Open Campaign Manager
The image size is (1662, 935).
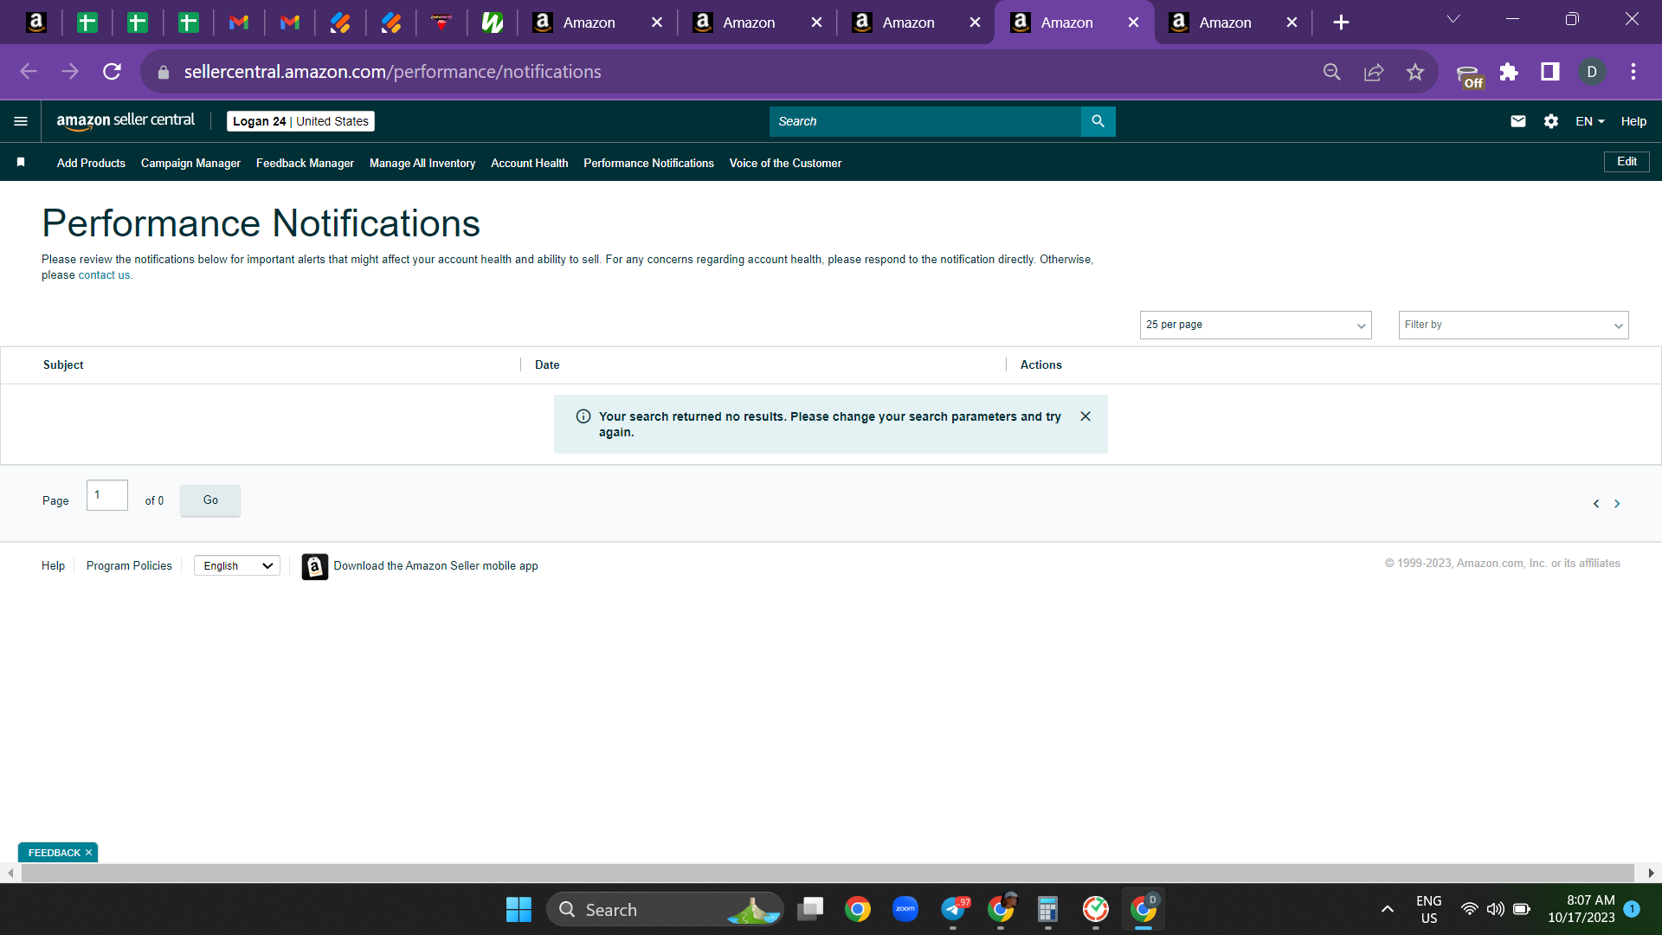pos(190,163)
